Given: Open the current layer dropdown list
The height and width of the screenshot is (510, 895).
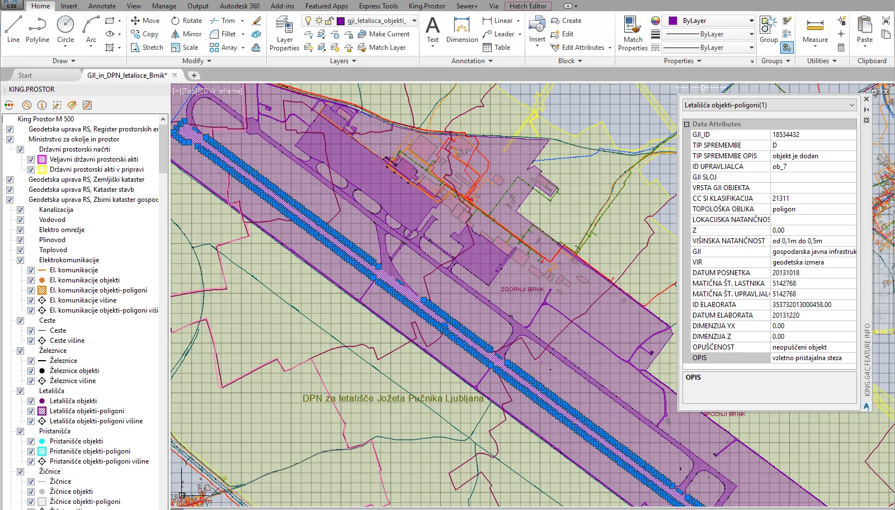Looking at the screenshot, I should (414, 21).
